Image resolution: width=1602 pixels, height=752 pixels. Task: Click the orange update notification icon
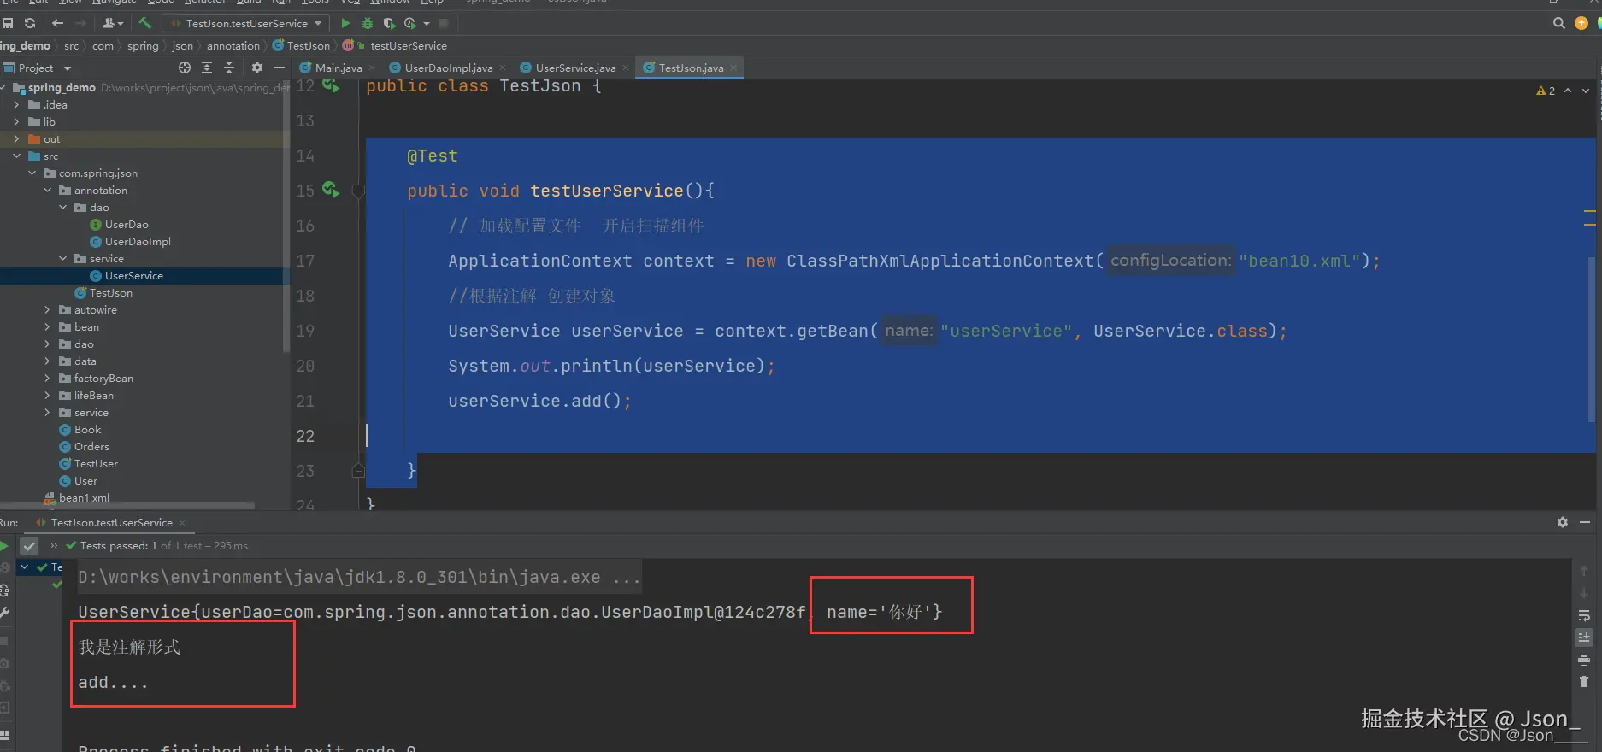(x=1581, y=23)
